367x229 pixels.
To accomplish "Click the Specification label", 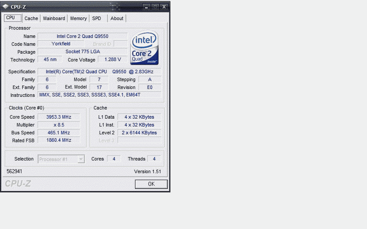I will 22,72.
